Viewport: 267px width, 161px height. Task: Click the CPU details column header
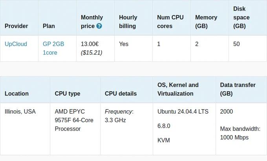121,93
